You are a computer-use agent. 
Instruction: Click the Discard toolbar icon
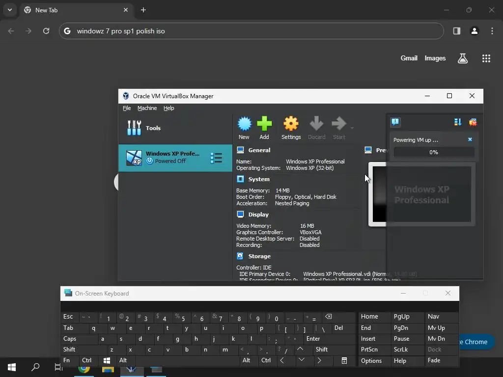[317, 128]
